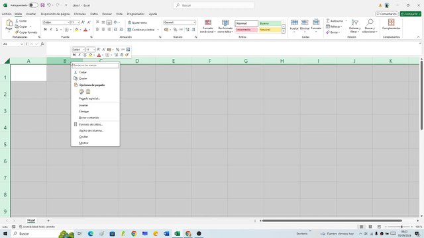Click the Comentarios button

pos(386,14)
